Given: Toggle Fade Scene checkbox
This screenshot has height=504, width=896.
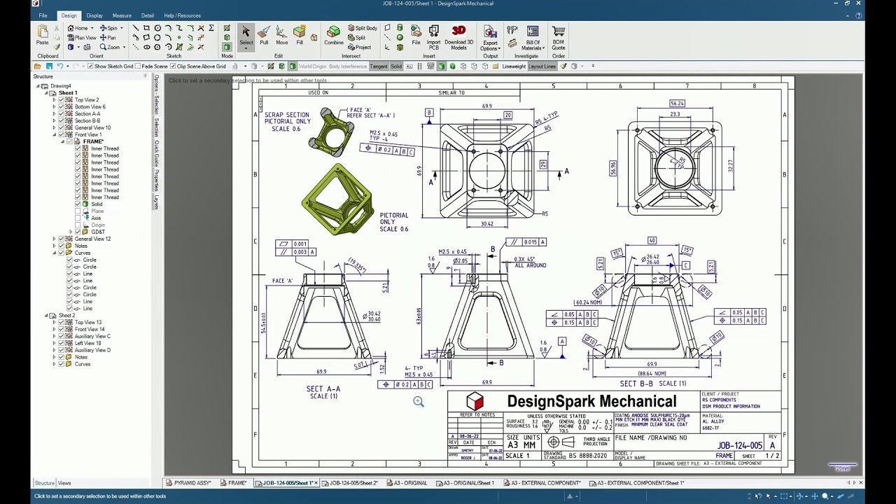Looking at the screenshot, I should [138, 66].
